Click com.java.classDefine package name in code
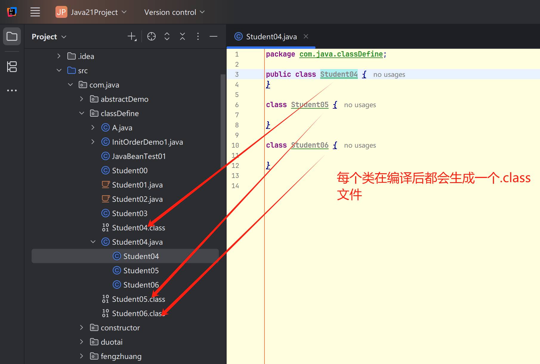The width and height of the screenshot is (540, 364). click(341, 54)
